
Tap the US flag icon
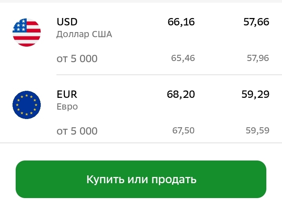coord(27,32)
